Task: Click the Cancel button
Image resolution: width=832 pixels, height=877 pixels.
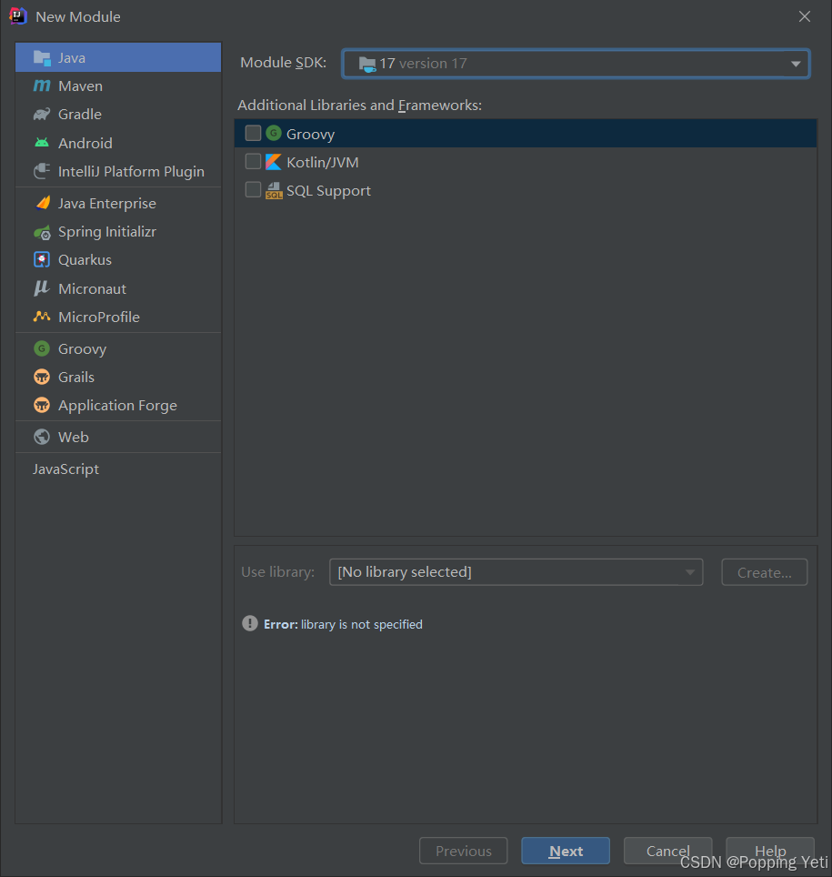Action: coord(667,851)
